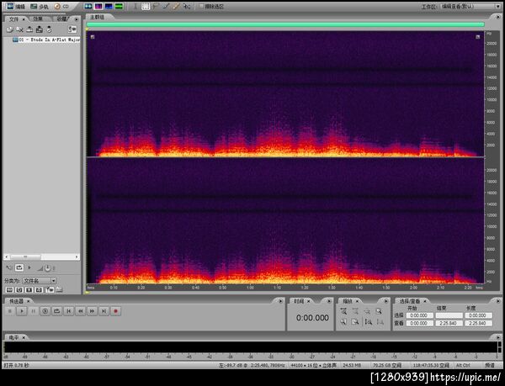Click the Pause transport button
Viewport: 505px width, 386px height.
(x=33, y=311)
